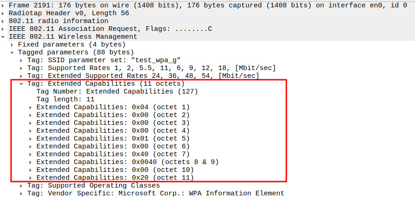Expand Extended Capabilities octet 5
The width and height of the screenshot is (415, 200).
pyautogui.click(x=31, y=138)
